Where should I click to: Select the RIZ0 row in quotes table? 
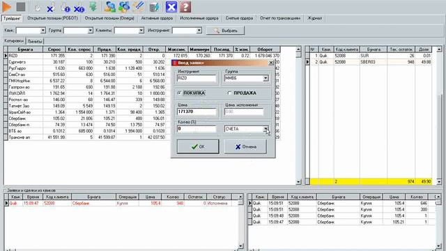click(141, 56)
